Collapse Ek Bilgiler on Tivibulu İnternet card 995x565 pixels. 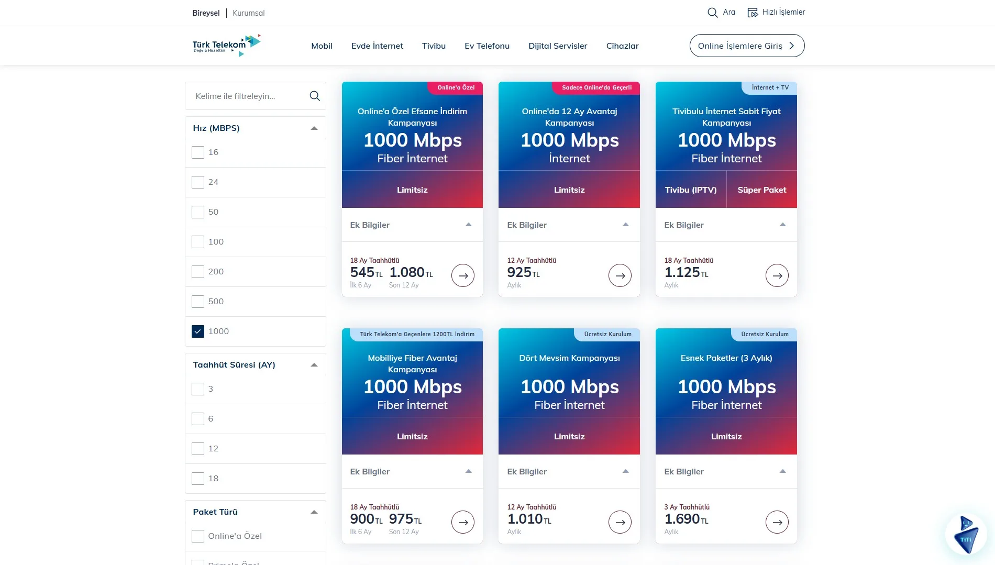[783, 225]
